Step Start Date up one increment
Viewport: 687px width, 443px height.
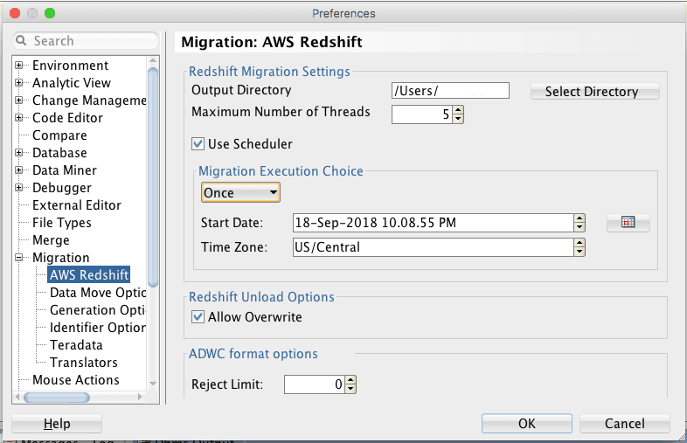[x=579, y=218]
